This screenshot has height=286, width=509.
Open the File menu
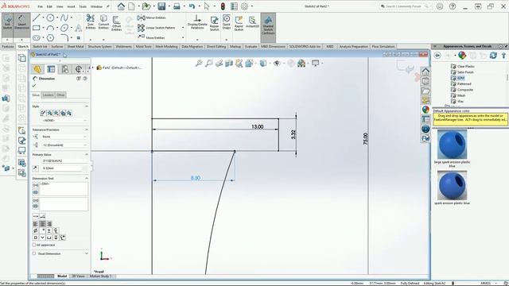coord(40,6)
